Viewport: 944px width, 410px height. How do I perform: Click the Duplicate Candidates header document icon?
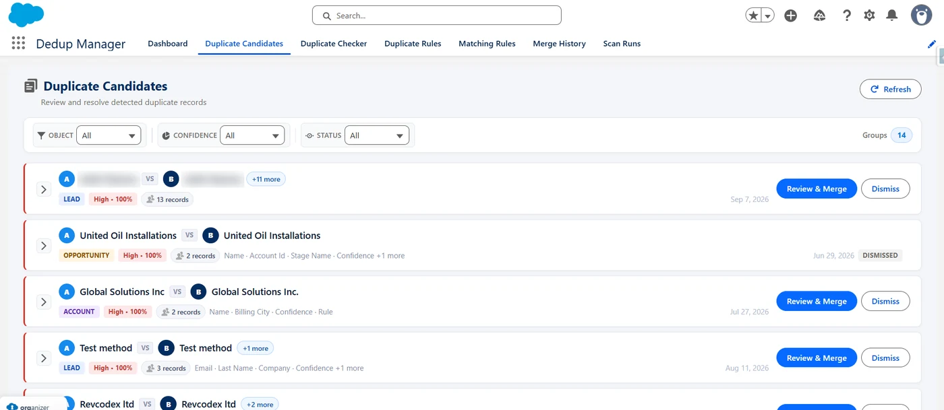click(x=31, y=86)
